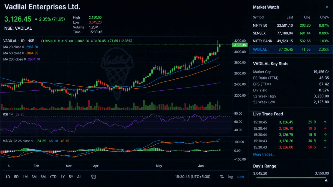Toggle log scale mode

[230, 177]
